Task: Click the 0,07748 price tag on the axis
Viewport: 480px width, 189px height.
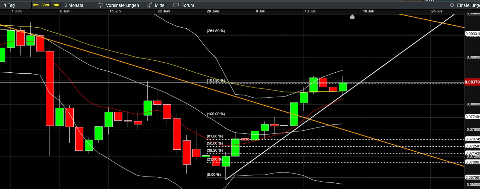Action: coord(472,117)
